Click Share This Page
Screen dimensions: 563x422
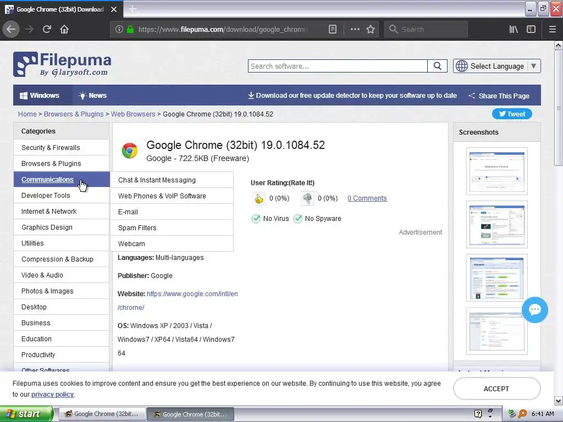click(x=499, y=96)
